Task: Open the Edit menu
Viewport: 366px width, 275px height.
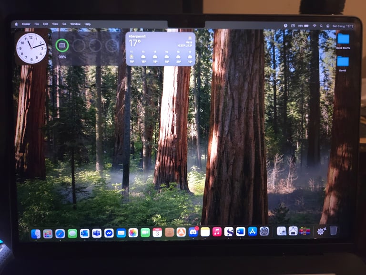Action: pos(46,24)
